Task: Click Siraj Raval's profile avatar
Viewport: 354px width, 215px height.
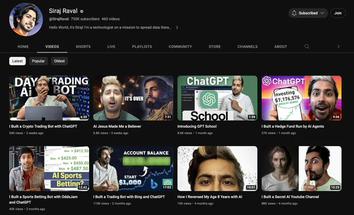Action: pos(27,19)
